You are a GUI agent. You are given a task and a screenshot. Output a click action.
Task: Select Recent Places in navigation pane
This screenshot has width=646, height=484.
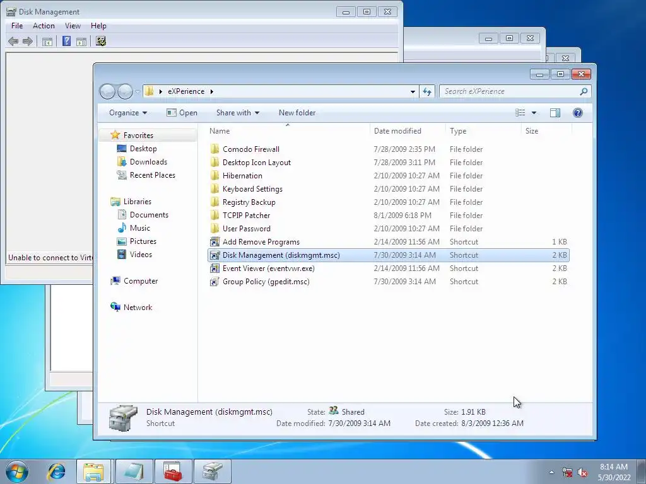pos(153,175)
